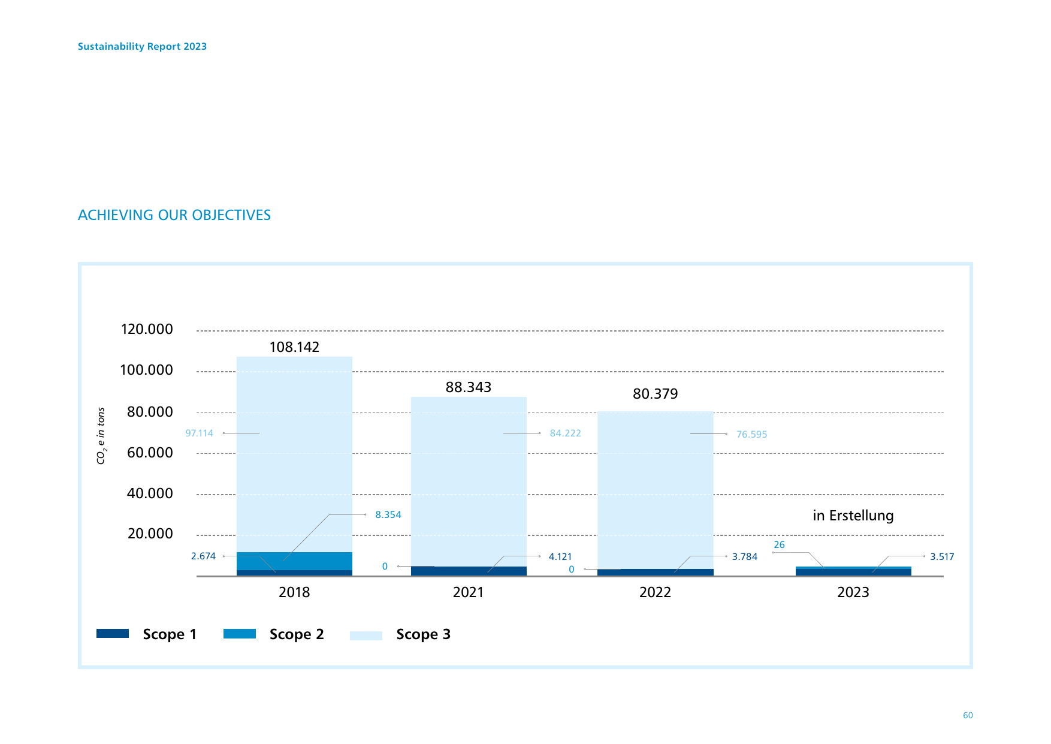Select the 'ACHIEVING OUR OBJECTIVES' heading
Viewport: 1051px width, 744px height.
coord(174,215)
